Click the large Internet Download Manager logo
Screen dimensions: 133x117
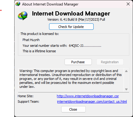click(x=23, y=16)
